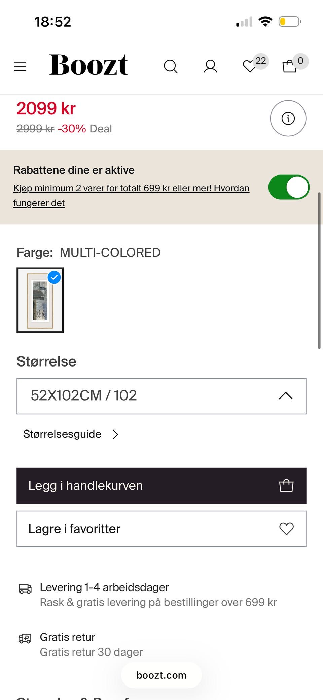Open the hamburger menu
323x700 pixels.
[x=20, y=66]
